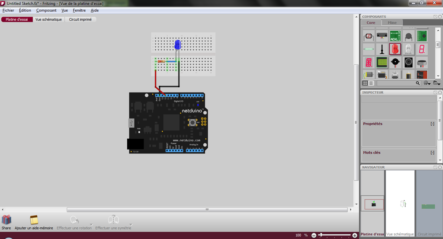Switch parts bin to icon grid view

pyautogui.click(x=365, y=83)
